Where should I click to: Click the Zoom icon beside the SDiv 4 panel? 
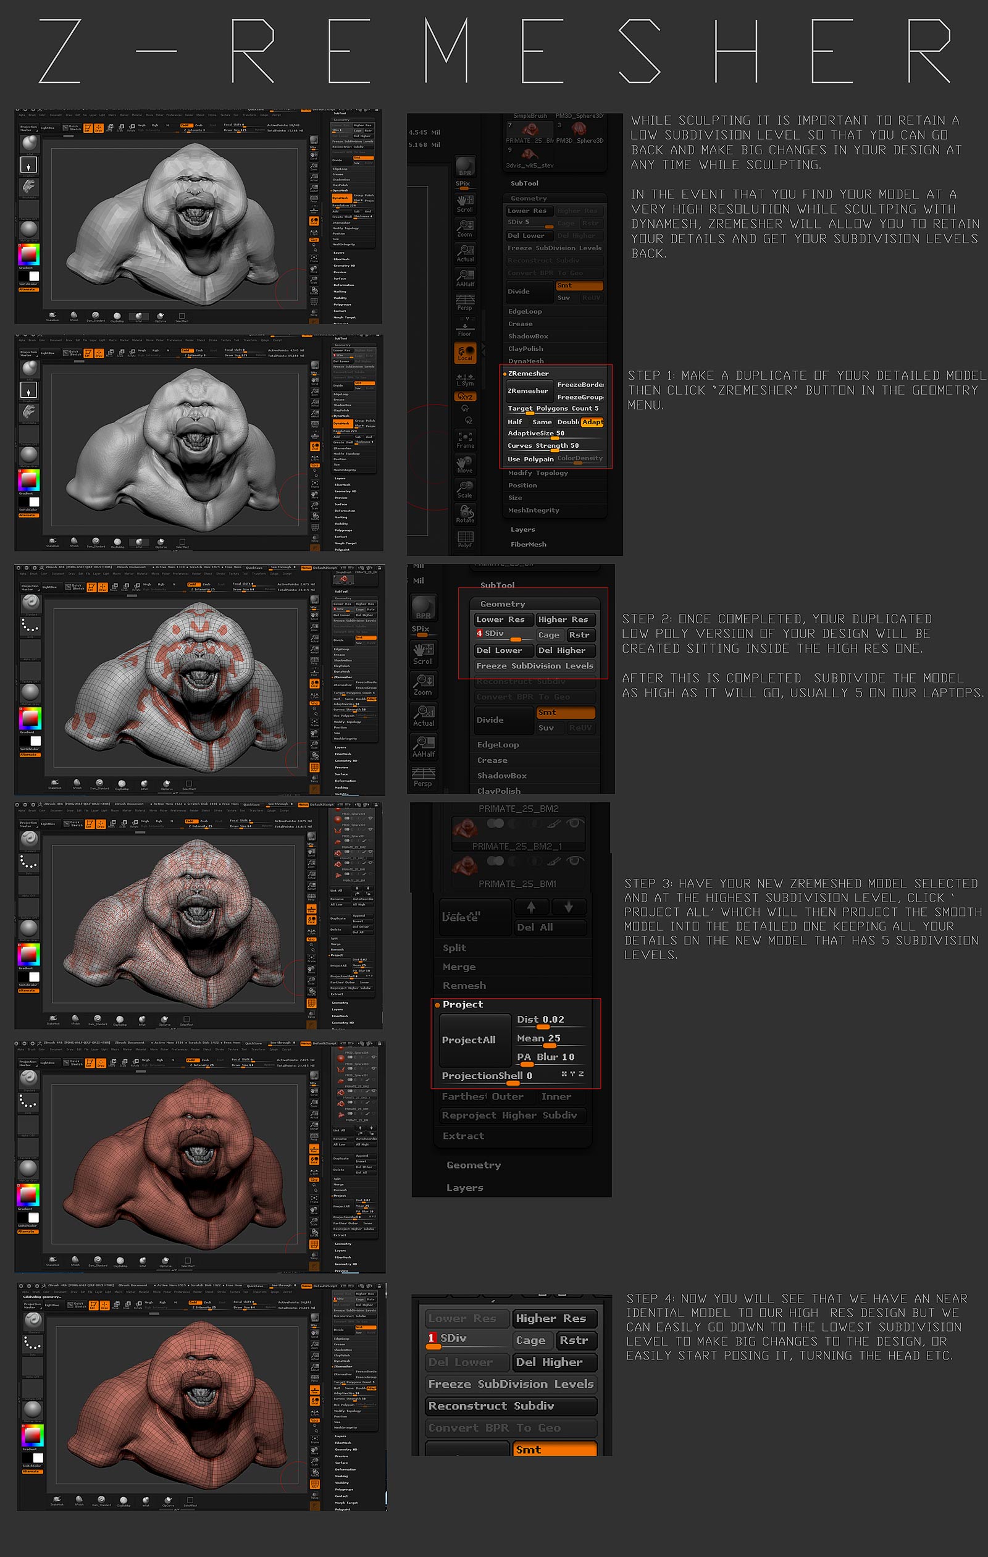pyautogui.click(x=424, y=685)
